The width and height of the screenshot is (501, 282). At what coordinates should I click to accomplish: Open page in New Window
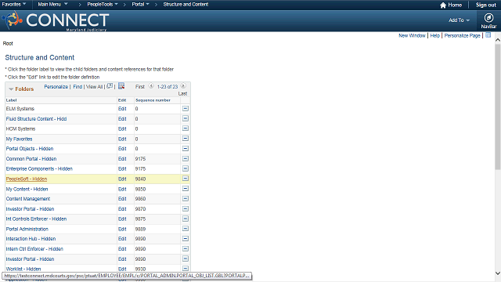pyautogui.click(x=412, y=35)
